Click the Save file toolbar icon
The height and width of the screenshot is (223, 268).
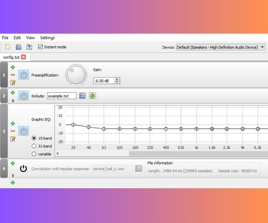click(x=18, y=47)
